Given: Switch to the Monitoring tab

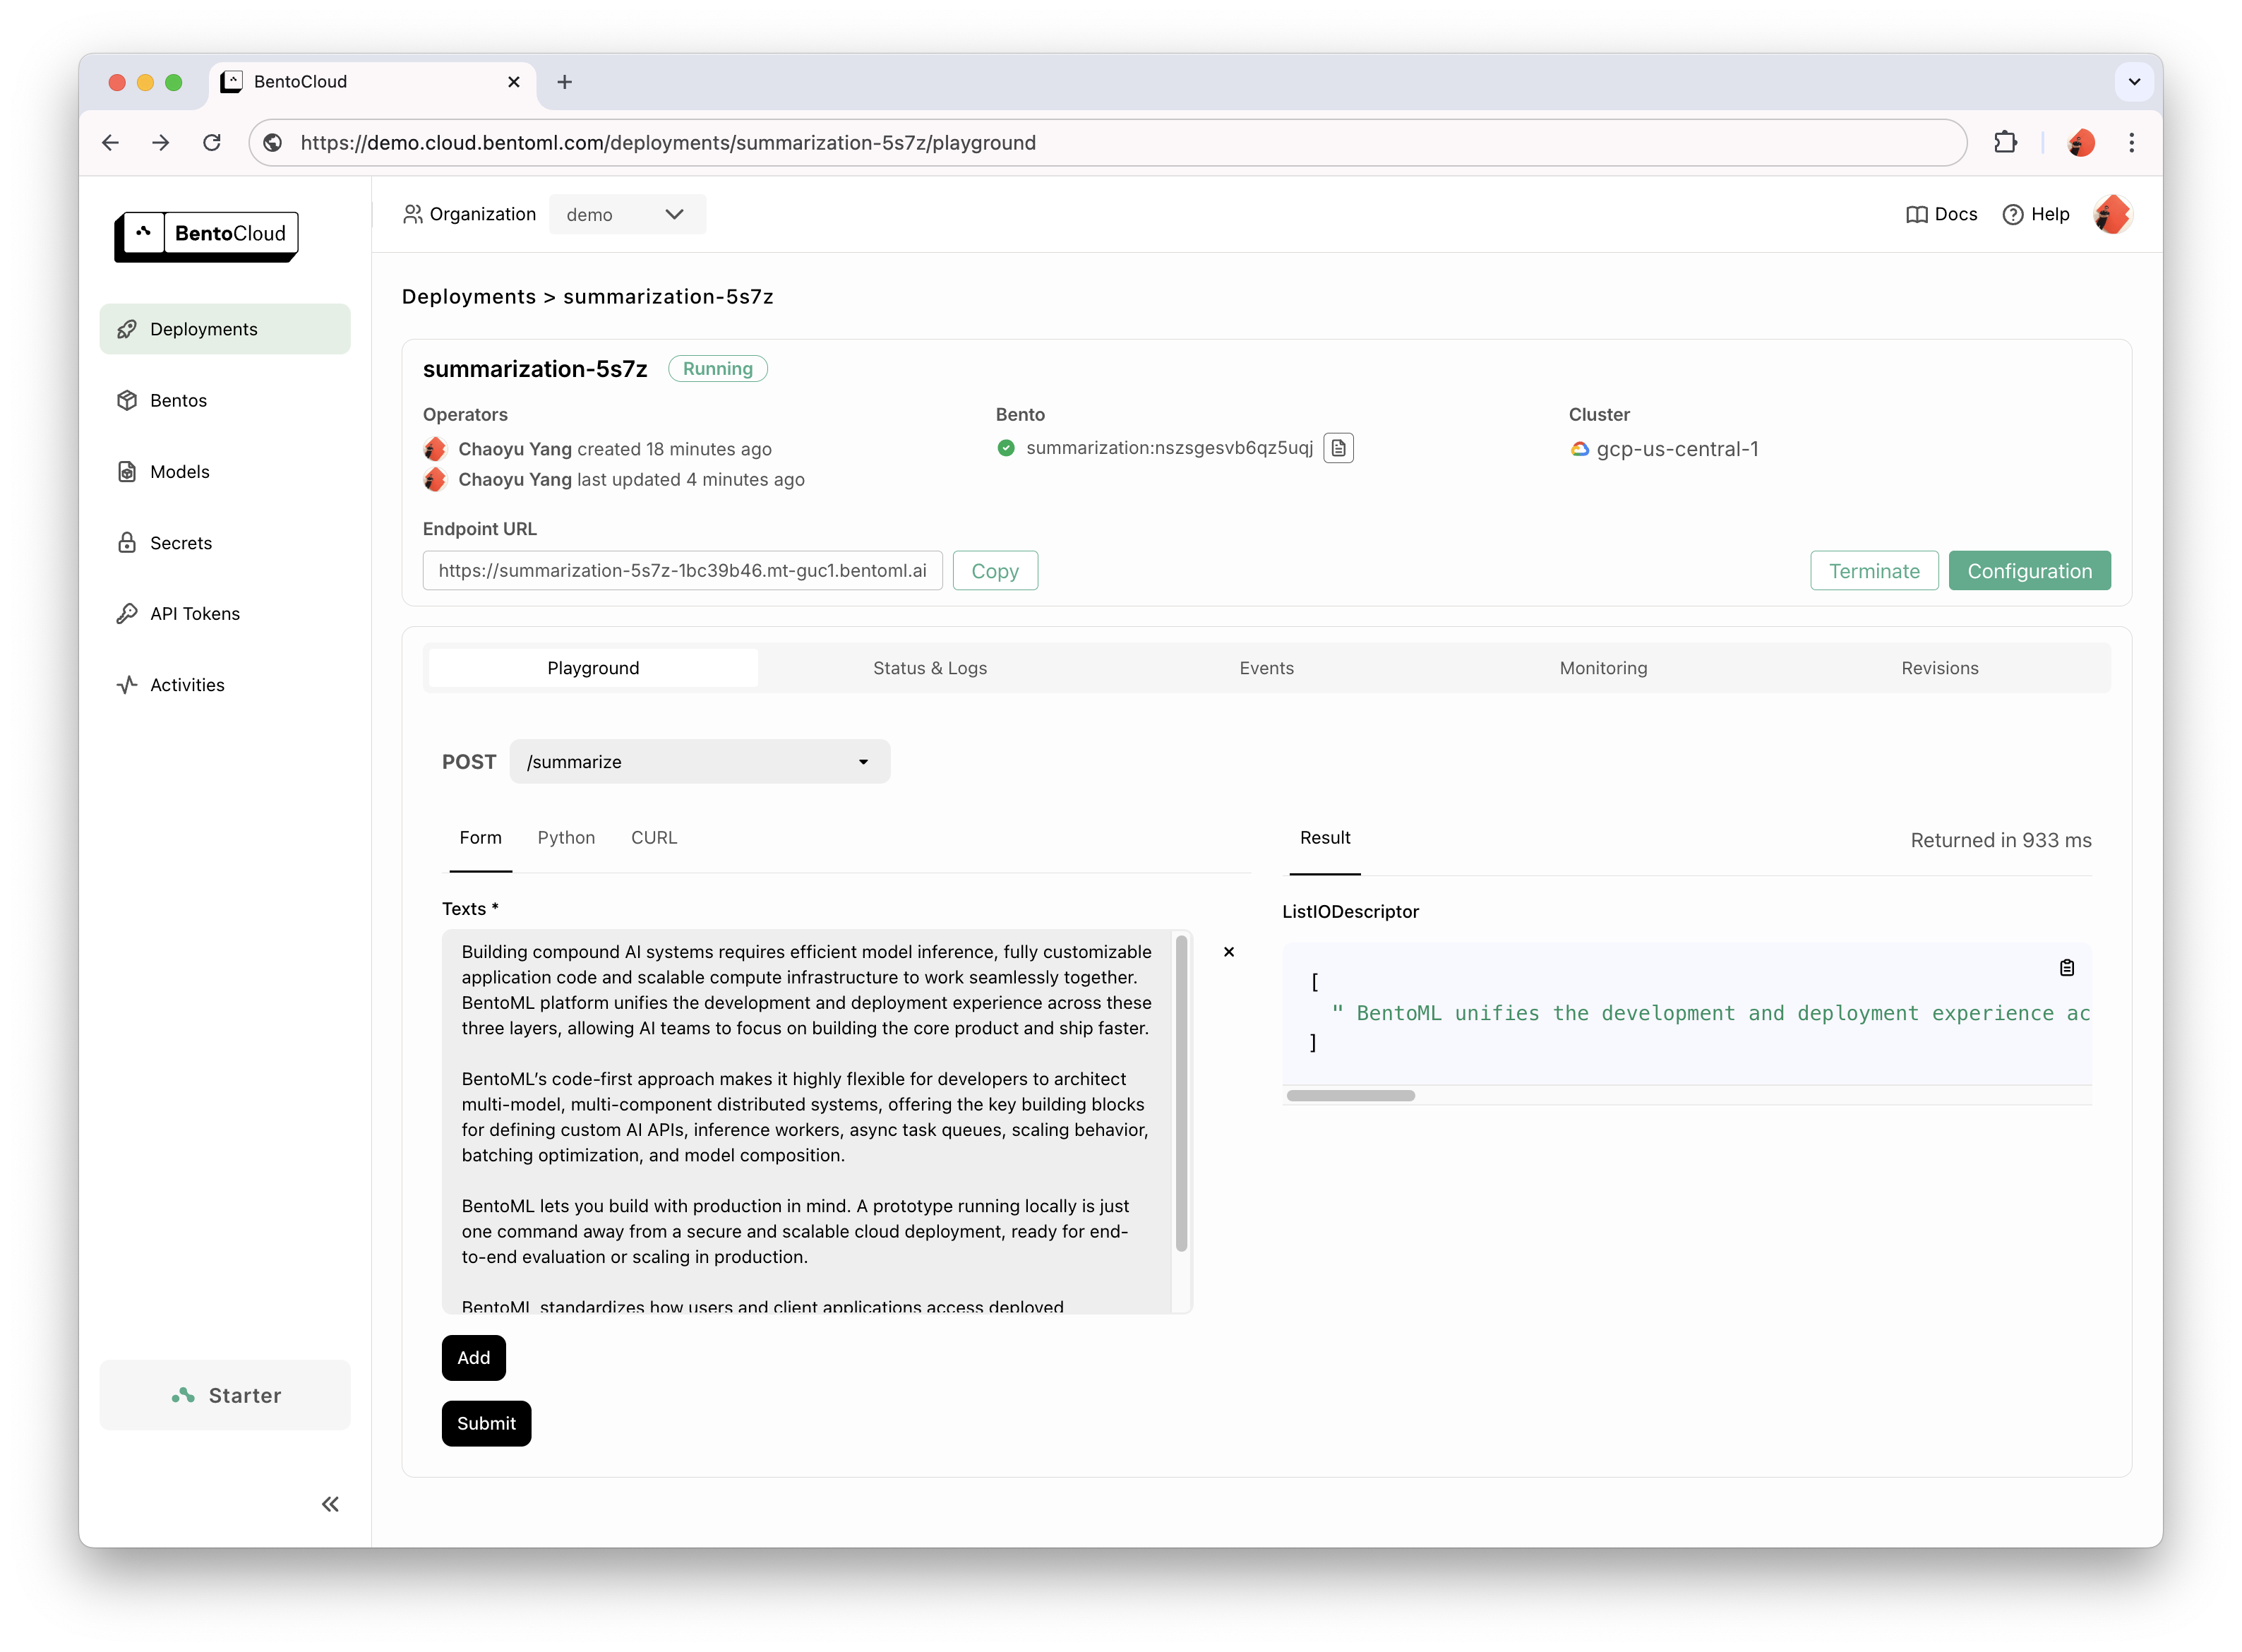Looking at the screenshot, I should (x=1603, y=666).
